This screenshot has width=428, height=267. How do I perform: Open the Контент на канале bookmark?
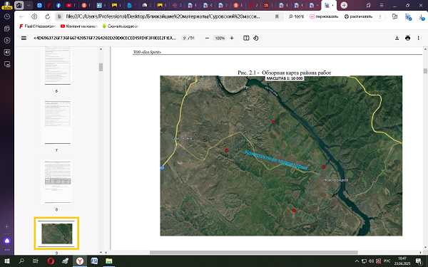tap(79, 26)
